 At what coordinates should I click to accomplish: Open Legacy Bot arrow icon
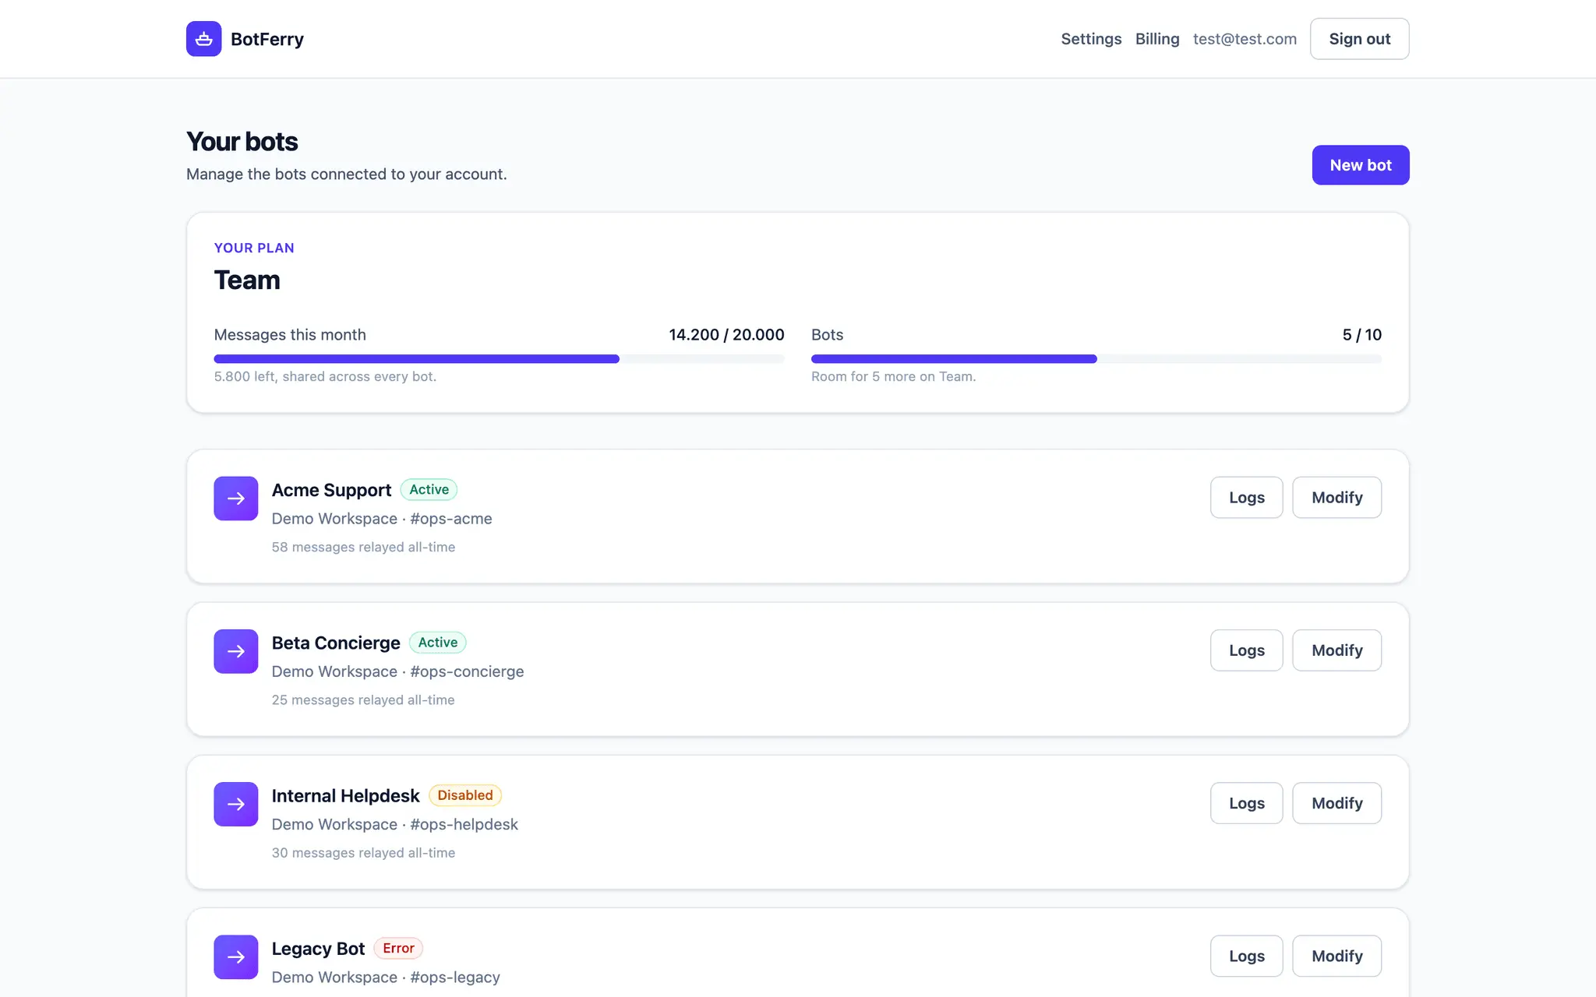pyautogui.click(x=236, y=956)
